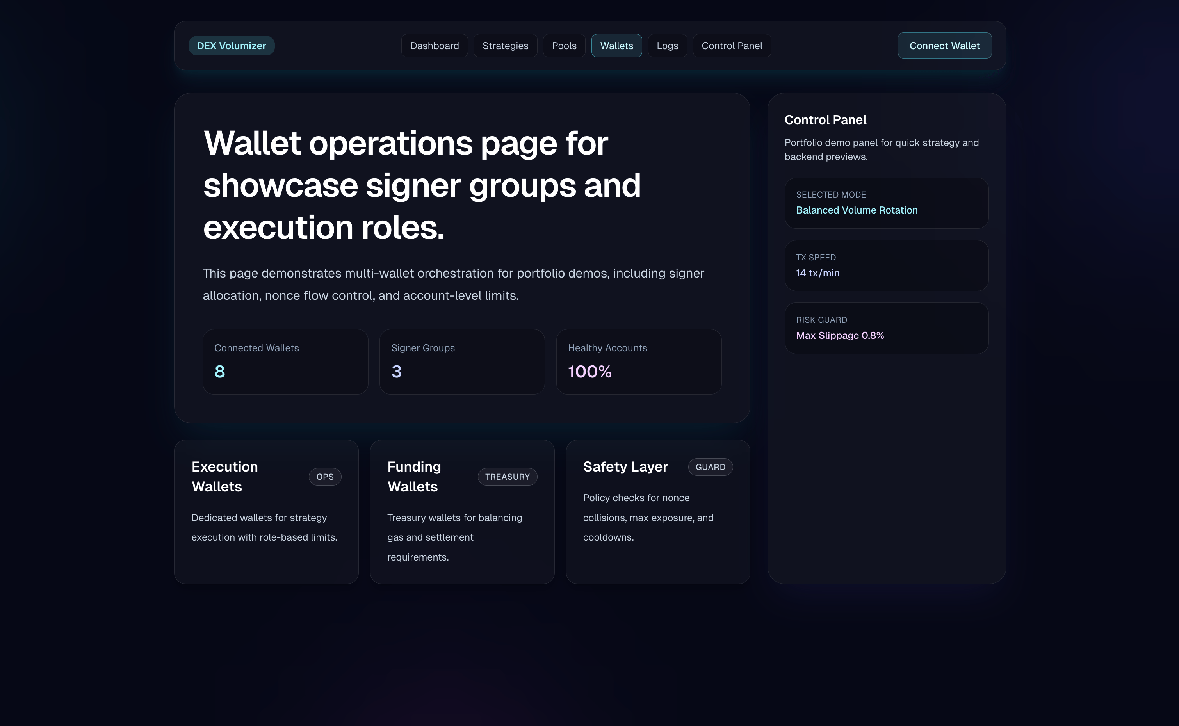Click the Dedicated wallets for strategy description
The image size is (1179, 726).
(x=264, y=527)
